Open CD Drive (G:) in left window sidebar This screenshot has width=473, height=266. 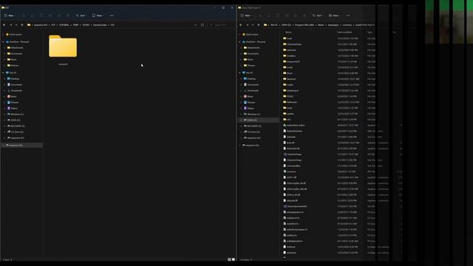tap(16, 132)
